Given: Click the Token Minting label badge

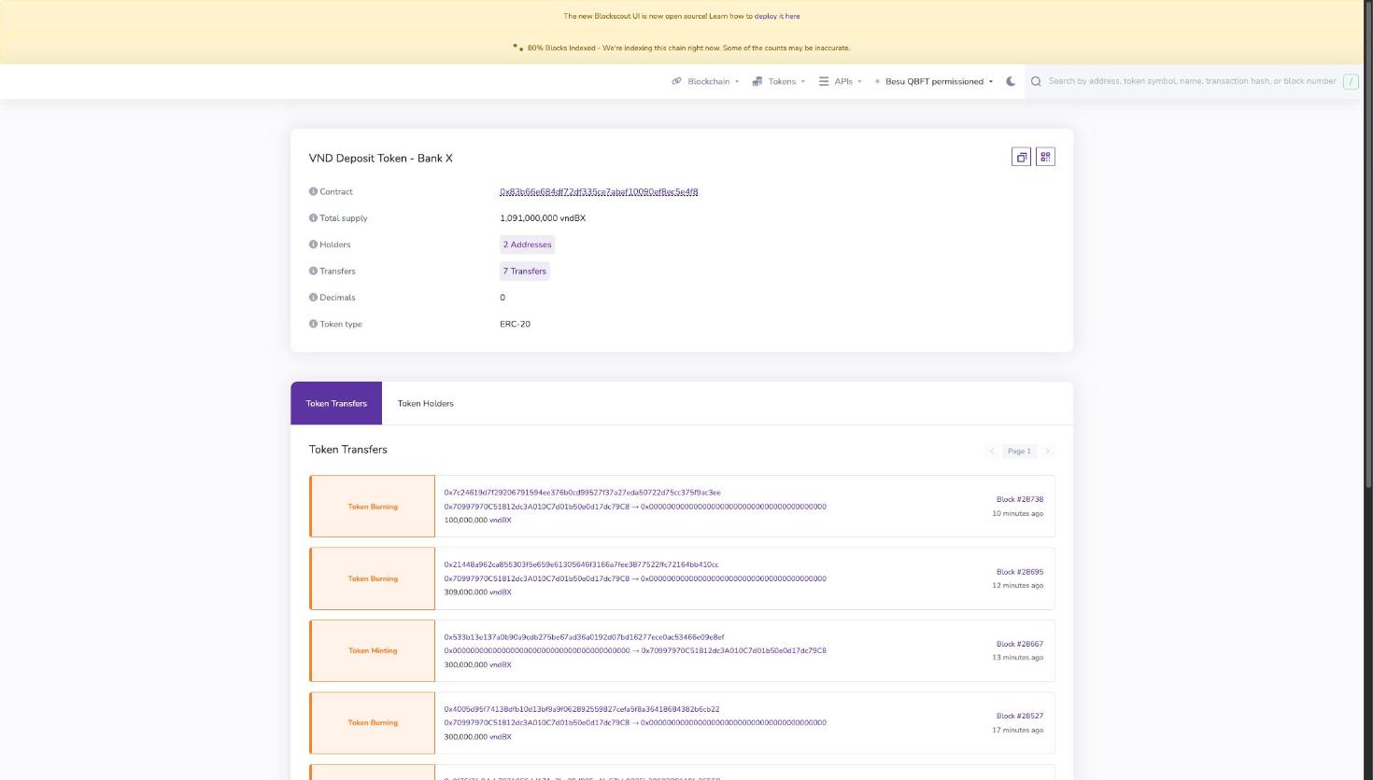Looking at the screenshot, I should point(373,650).
